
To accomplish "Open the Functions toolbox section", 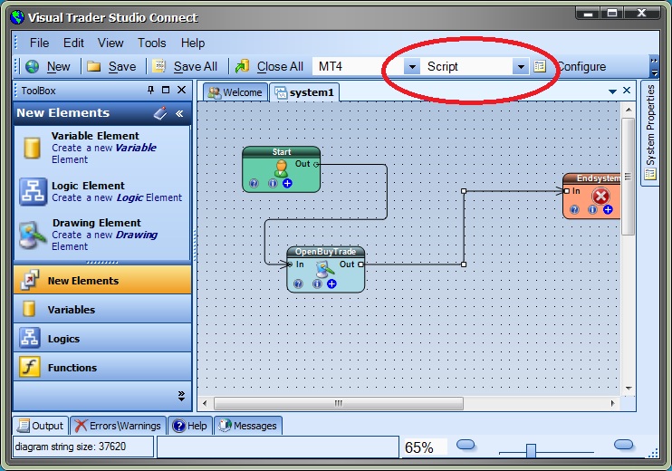I will pos(102,367).
